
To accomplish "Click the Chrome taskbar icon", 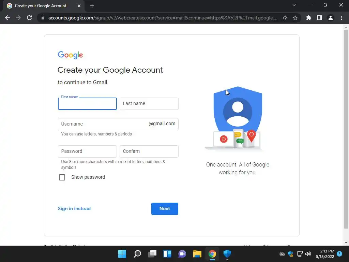I will [x=212, y=254].
